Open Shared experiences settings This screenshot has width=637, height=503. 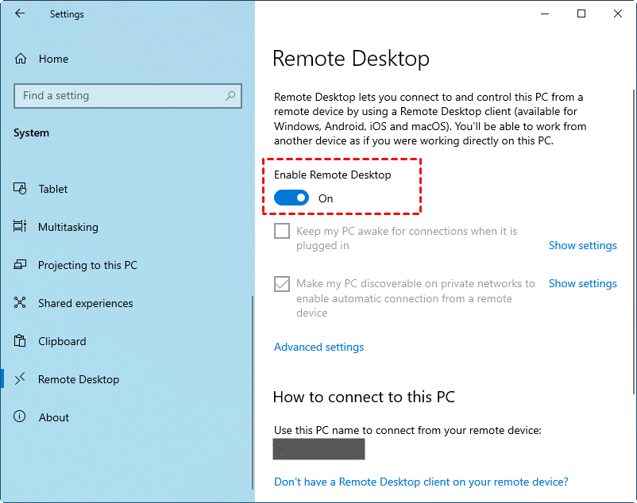click(x=19, y=303)
